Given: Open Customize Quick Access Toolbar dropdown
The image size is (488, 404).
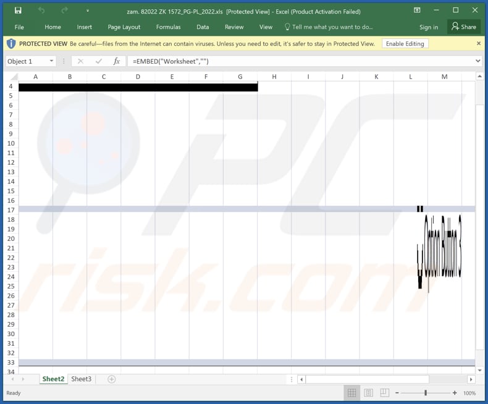Looking at the screenshot, I should 88,11.
